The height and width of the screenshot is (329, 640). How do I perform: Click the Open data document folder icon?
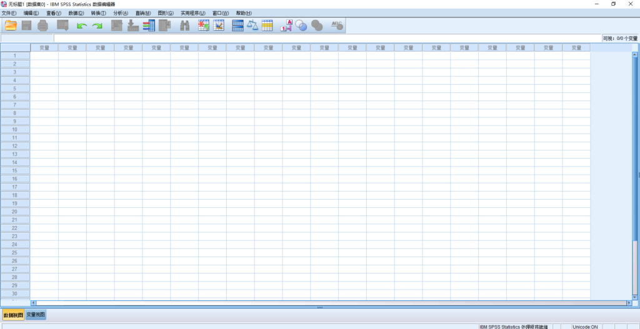pyautogui.click(x=11, y=26)
